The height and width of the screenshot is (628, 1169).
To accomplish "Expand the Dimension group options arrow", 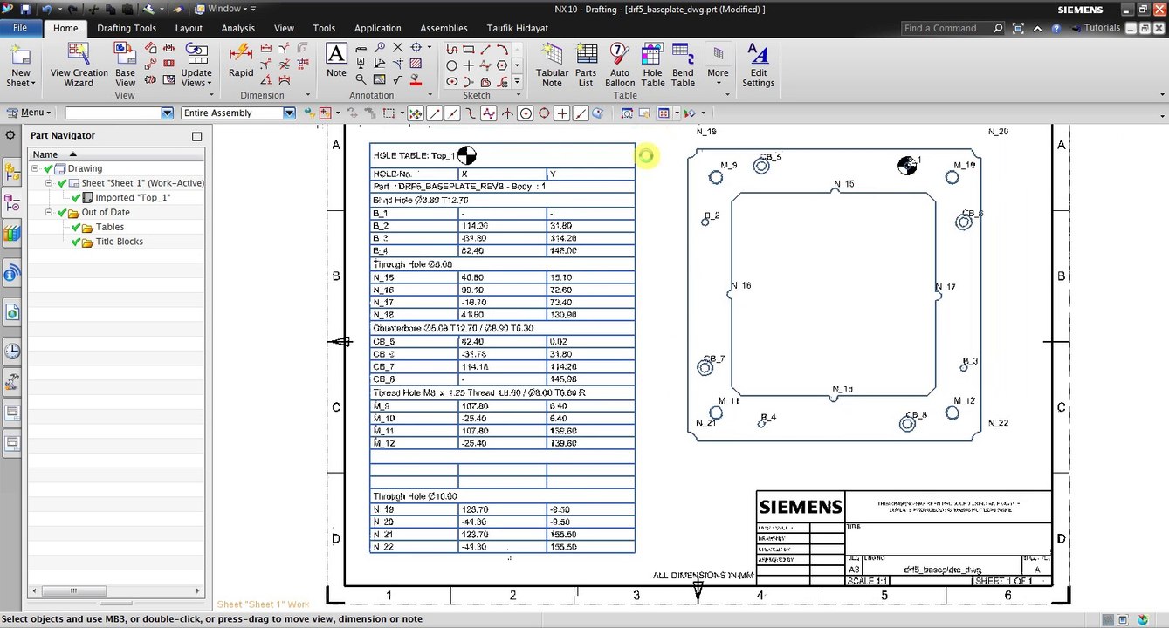I will coord(307,96).
